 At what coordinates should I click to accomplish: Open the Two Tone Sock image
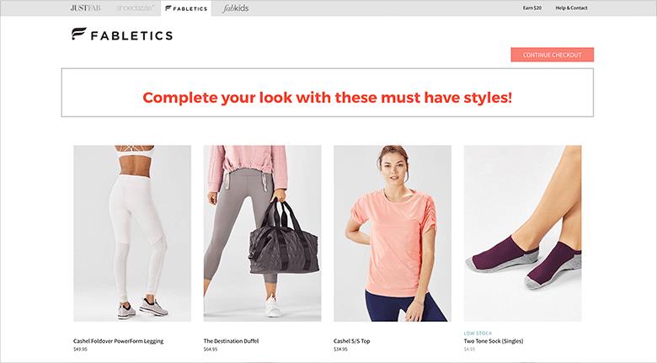pyautogui.click(x=522, y=233)
